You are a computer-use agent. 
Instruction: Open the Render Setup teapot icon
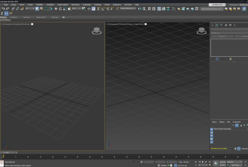pyautogui.click(x=179, y=9)
